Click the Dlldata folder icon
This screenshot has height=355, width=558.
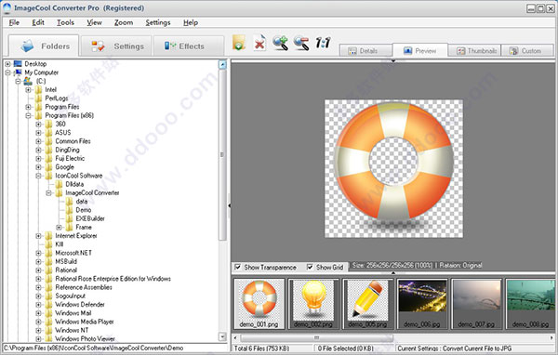click(x=60, y=184)
